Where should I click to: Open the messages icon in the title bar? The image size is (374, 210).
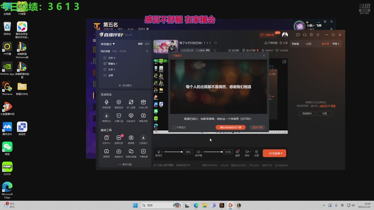298,35
